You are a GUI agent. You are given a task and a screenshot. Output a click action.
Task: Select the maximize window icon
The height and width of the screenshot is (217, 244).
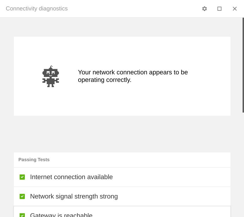point(219,9)
